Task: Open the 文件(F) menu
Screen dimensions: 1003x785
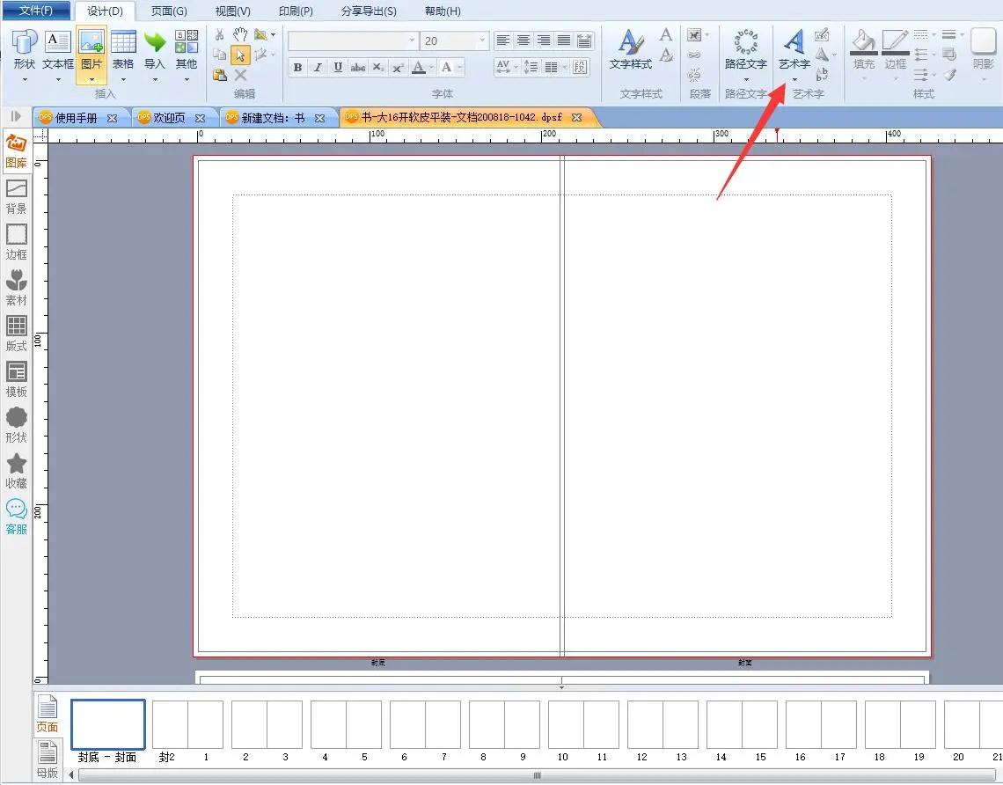Action: 36,11
